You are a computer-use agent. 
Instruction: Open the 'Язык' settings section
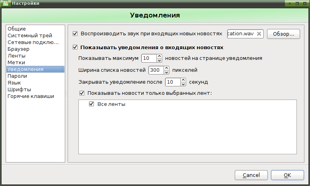coord(35,83)
